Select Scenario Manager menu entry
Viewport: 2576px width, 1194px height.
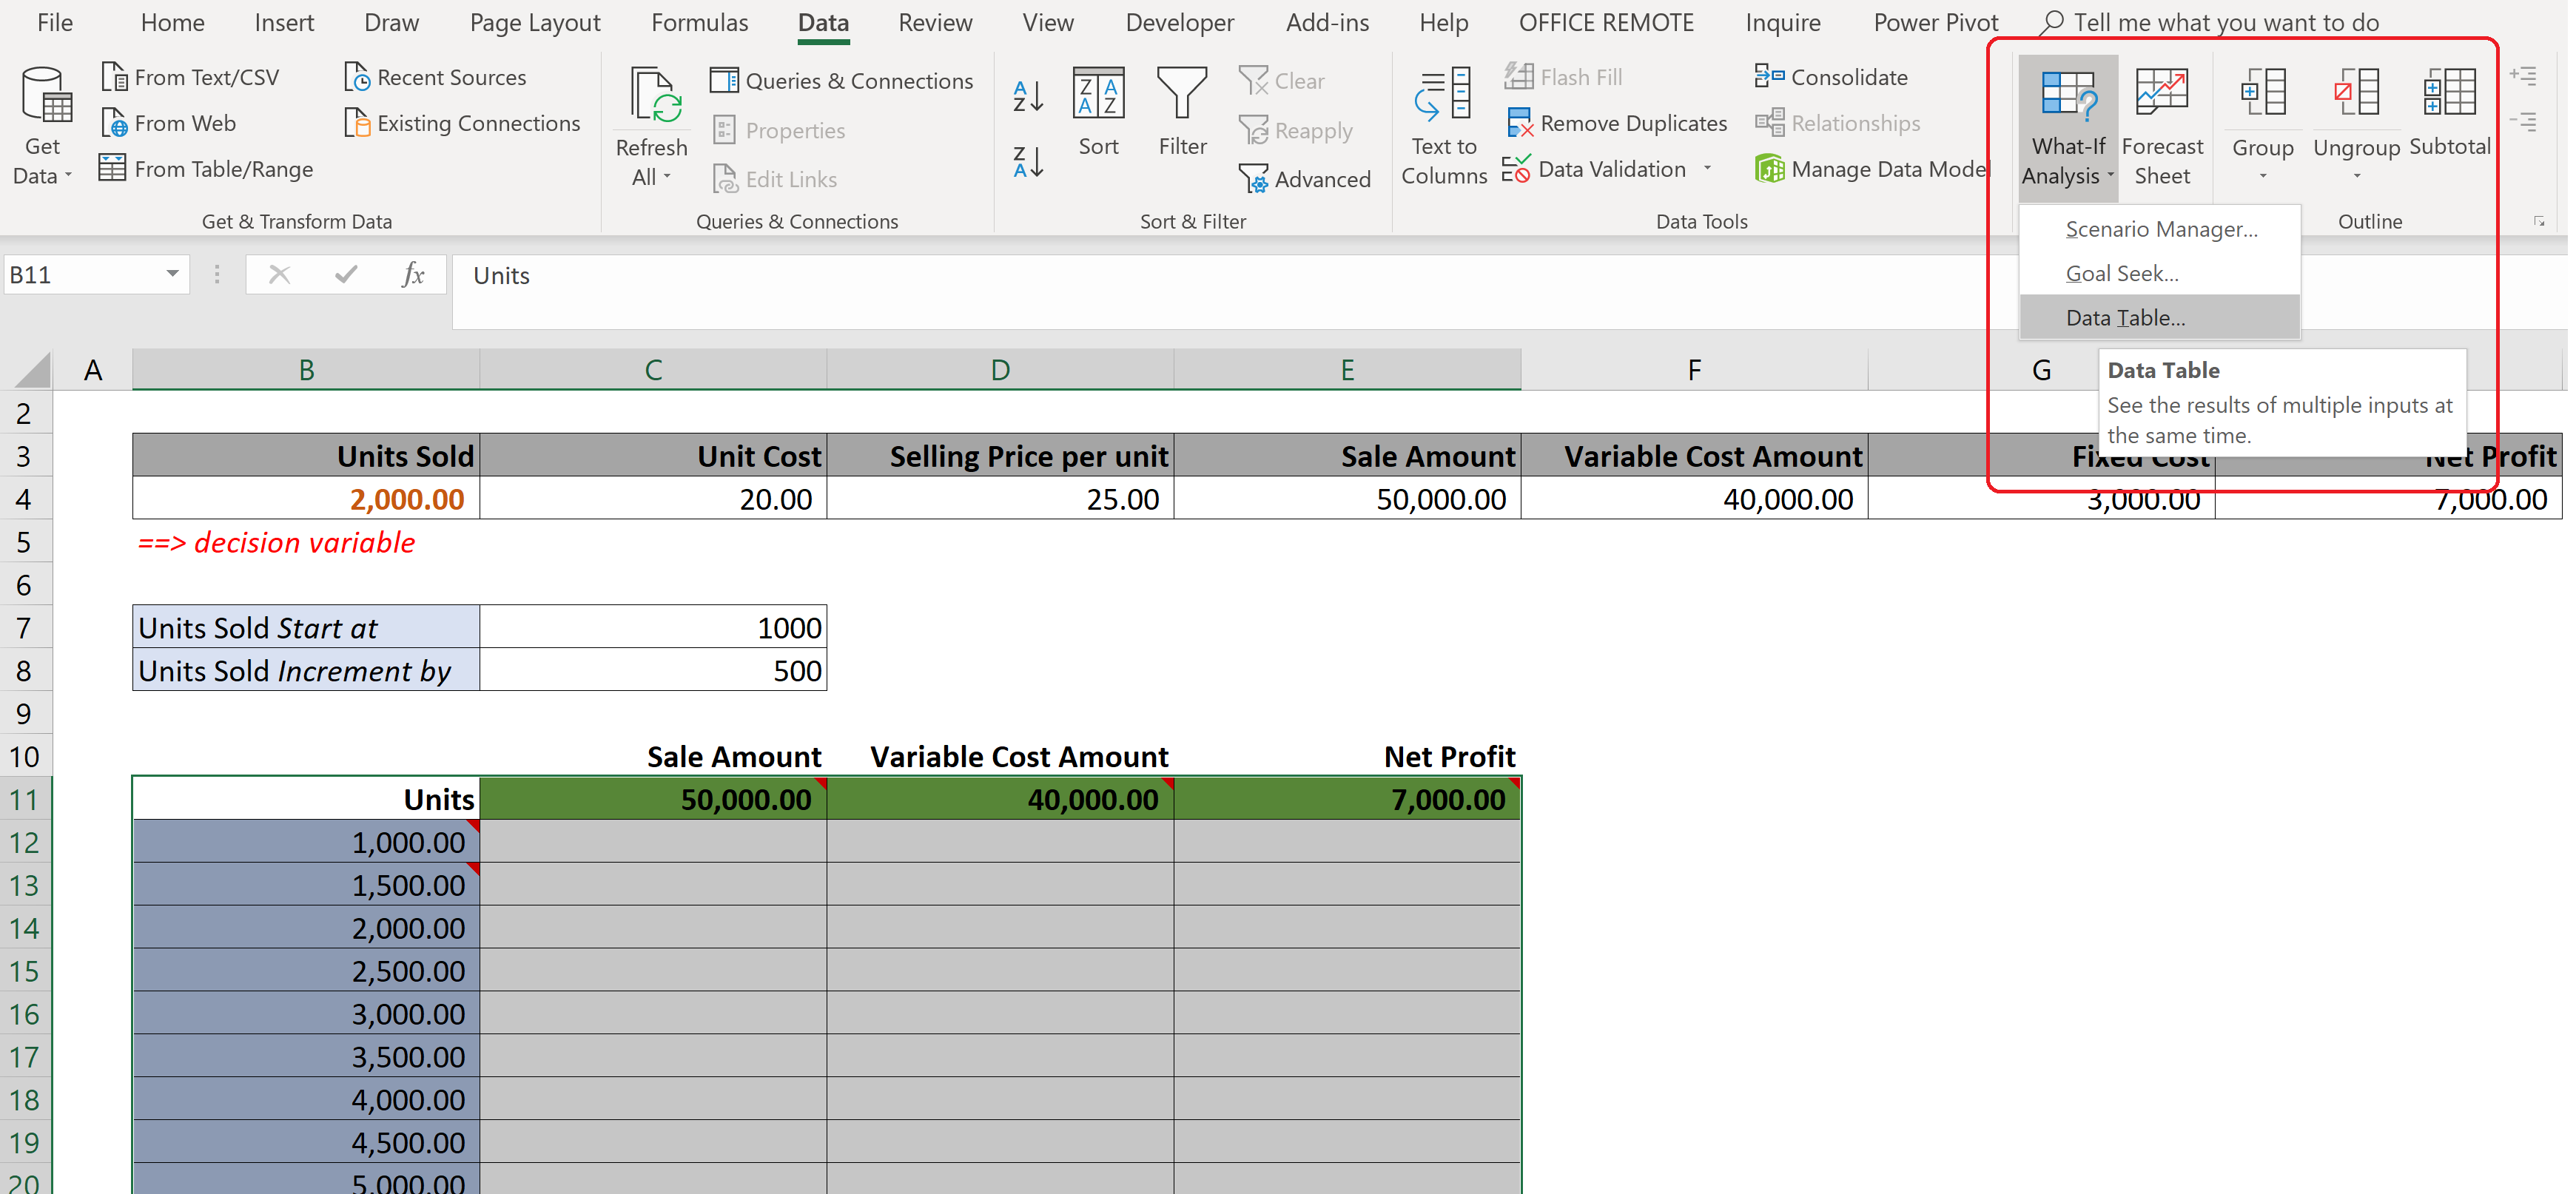[x=2160, y=229]
